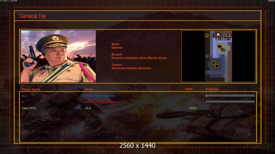Click the 'Ai Slot 5' map label
This screenshot has height=154, width=275.
point(223,39)
